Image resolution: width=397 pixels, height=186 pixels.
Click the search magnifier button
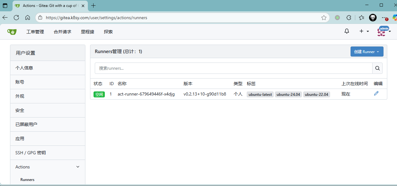[x=377, y=68]
